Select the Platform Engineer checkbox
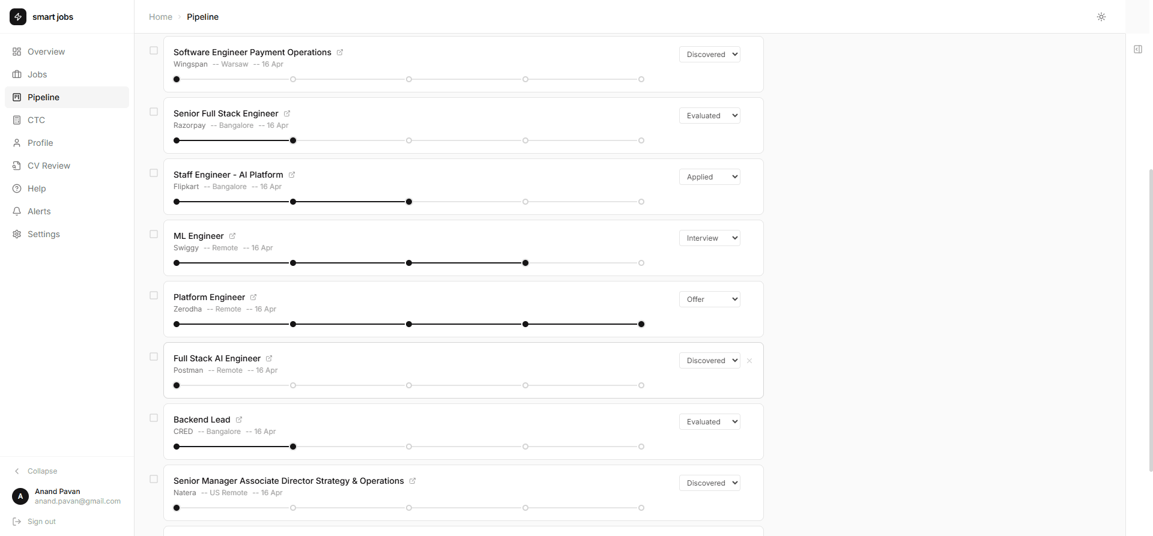Image resolution: width=1153 pixels, height=536 pixels. [x=153, y=295]
